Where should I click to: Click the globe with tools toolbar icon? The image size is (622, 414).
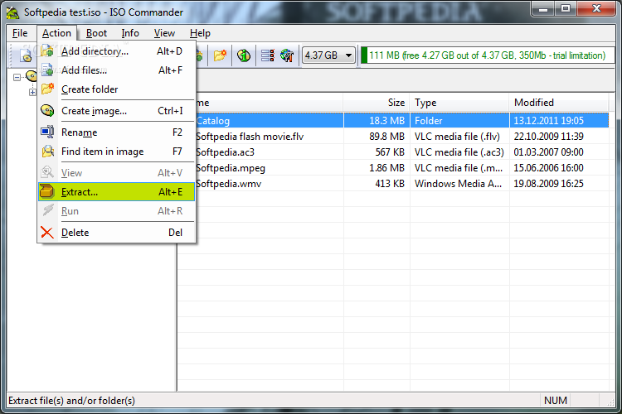tap(287, 55)
